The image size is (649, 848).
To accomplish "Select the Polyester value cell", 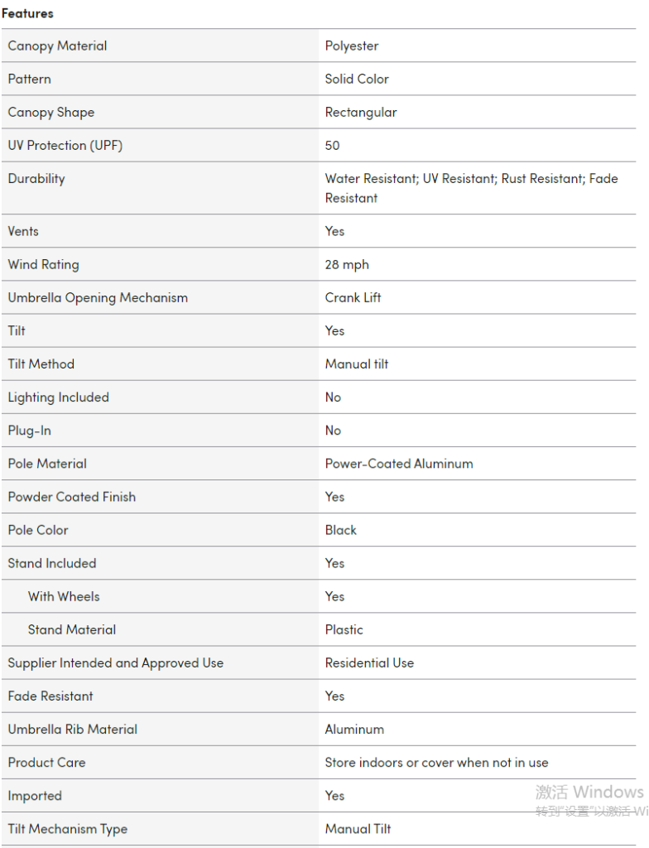I will (352, 46).
